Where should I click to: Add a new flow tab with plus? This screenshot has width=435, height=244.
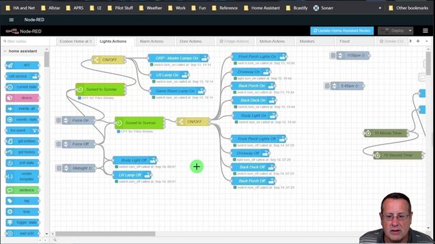click(x=418, y=41)
